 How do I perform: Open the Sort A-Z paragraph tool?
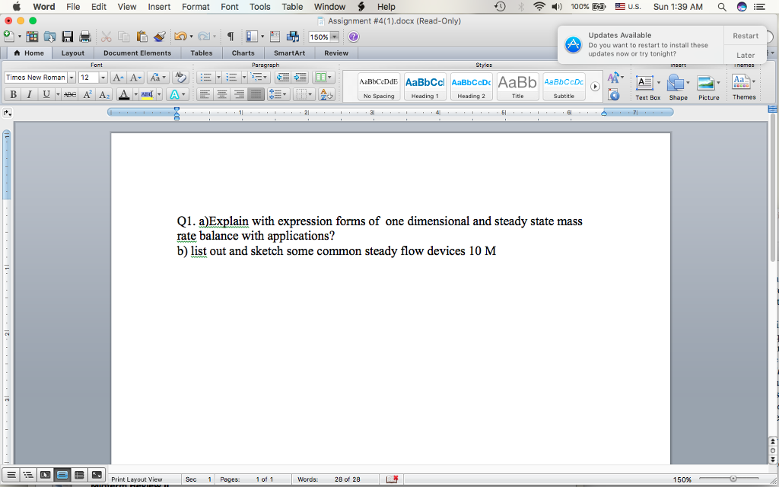326,94
